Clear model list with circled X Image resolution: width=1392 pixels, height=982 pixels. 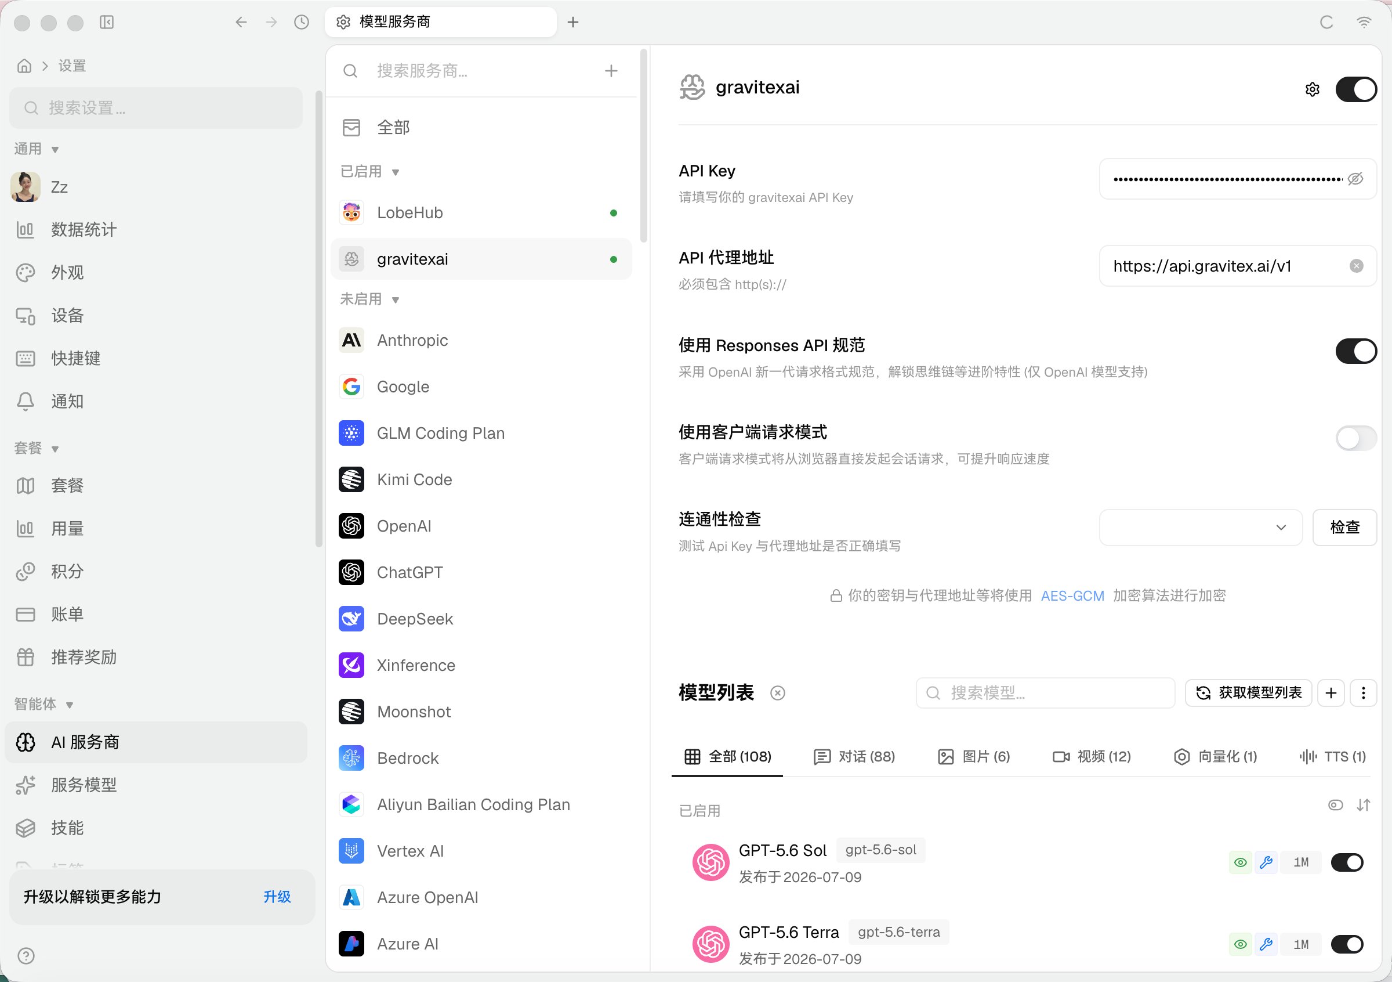tap(777, 692)
